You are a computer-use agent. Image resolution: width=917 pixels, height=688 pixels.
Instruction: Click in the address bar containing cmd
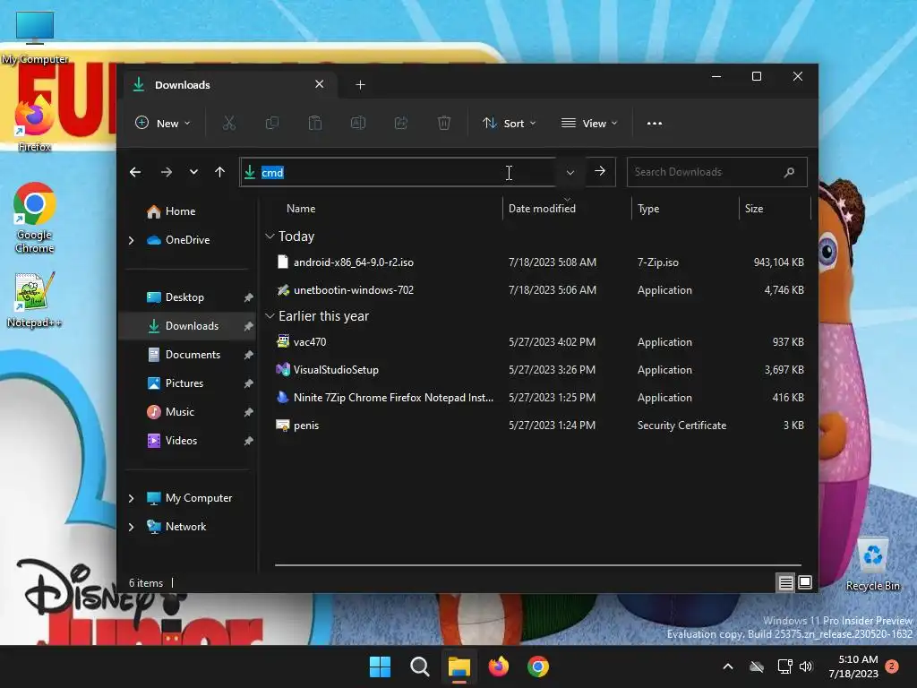(x=398, y=172)
